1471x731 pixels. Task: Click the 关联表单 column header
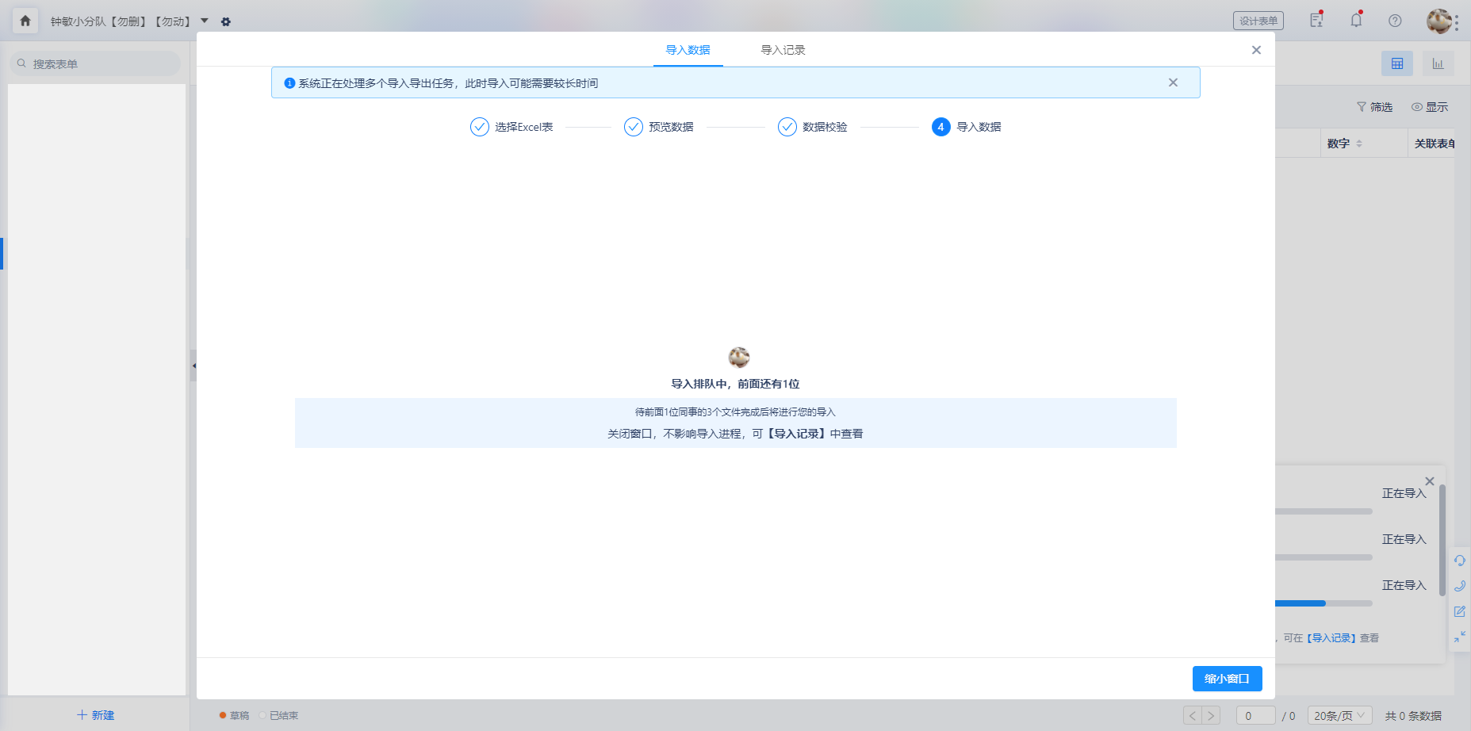[x=1435, y=144]
